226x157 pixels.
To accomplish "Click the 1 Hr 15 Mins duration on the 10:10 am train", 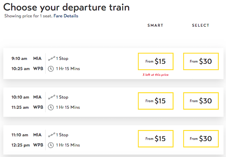I will coord(68,107).
